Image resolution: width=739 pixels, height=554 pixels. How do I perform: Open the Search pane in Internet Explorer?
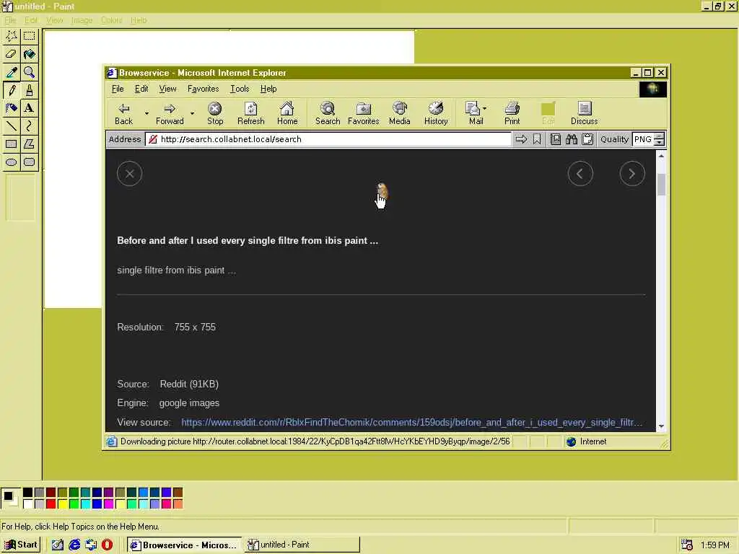pos(328,113)
